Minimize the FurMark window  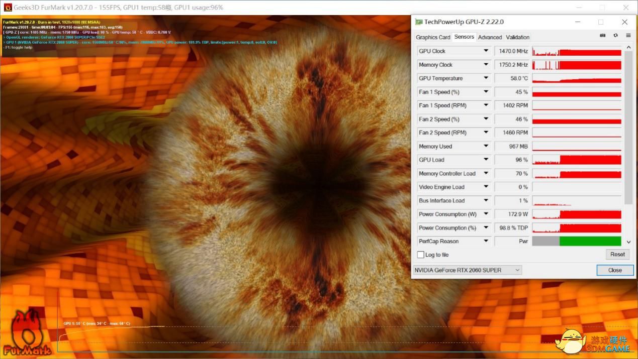point(579,8)
